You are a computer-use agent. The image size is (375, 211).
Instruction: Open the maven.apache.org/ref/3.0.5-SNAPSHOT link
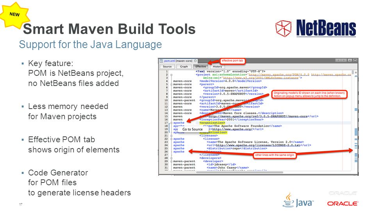(x=258, y=116)
